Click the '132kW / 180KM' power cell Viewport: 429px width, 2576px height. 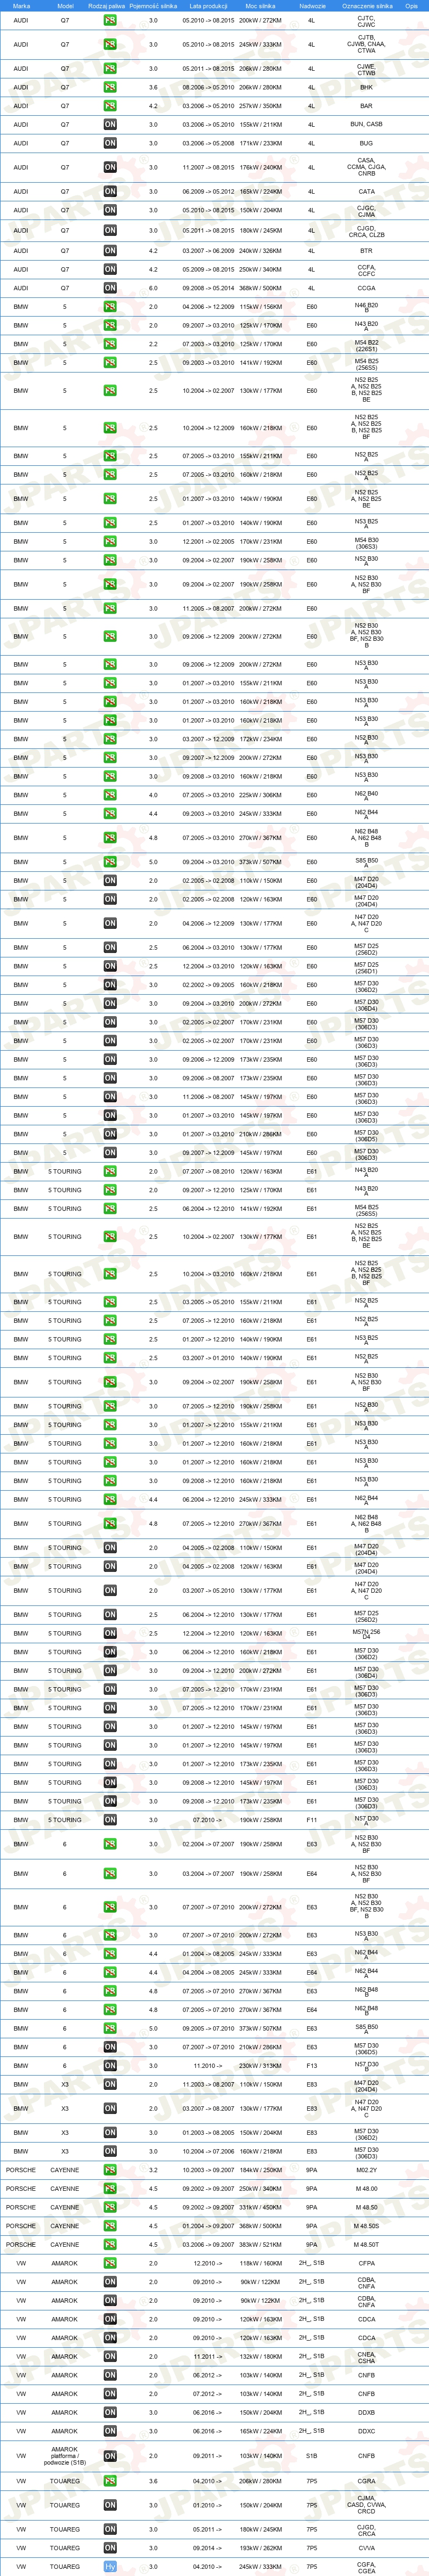tap(260, 2357)
